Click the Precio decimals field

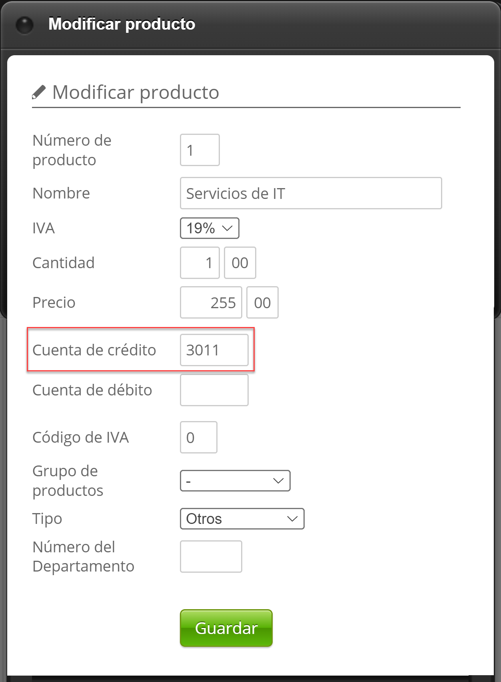(262, 303)
